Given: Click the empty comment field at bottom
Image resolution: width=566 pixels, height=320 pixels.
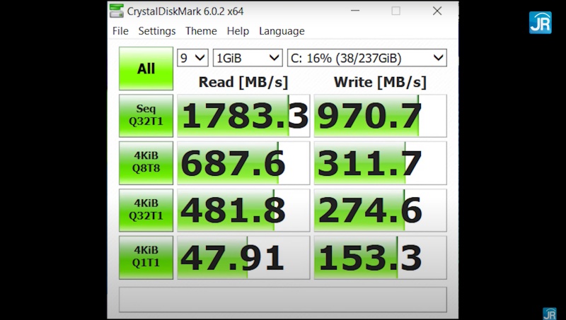Looking at the screenshot, I should pyautogui.click(x=282, y=300).
